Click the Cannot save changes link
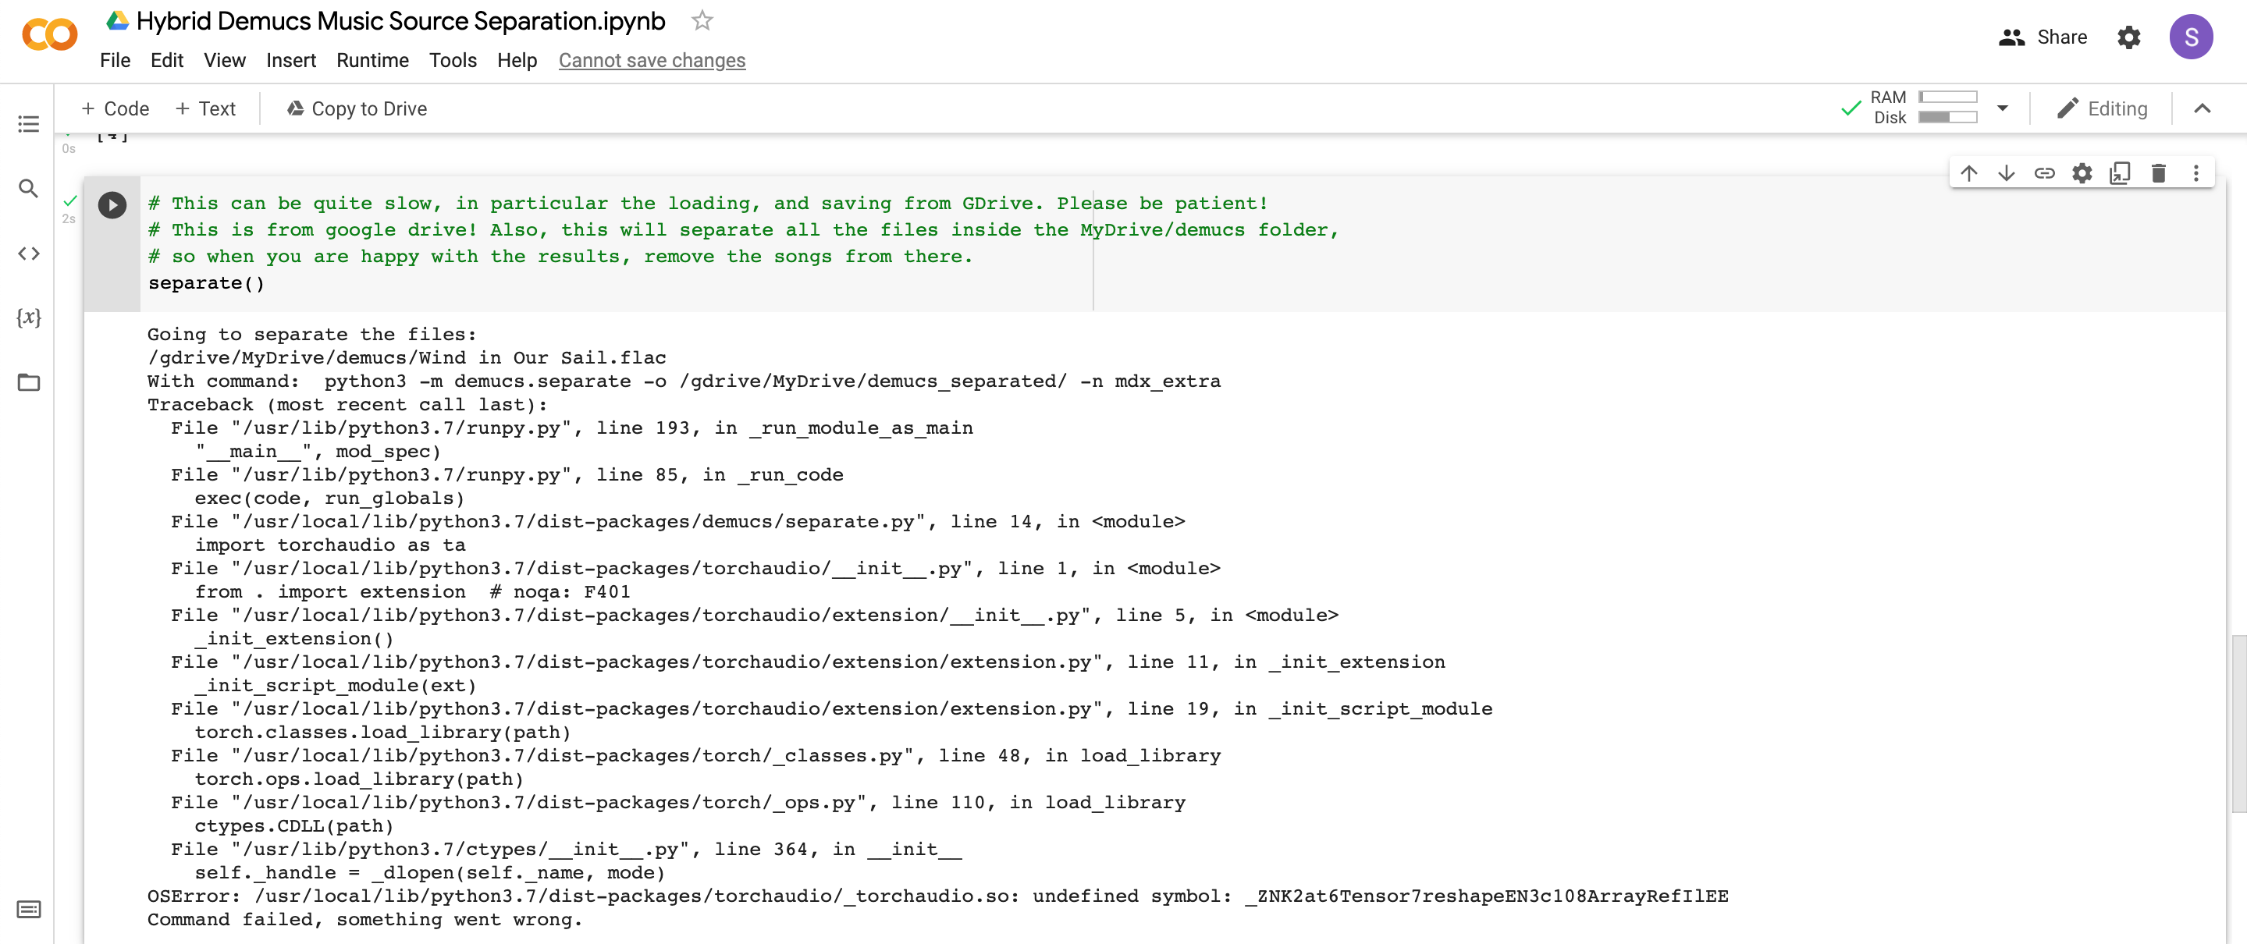Screen dimensions: 2247x944 pos(652,60)
